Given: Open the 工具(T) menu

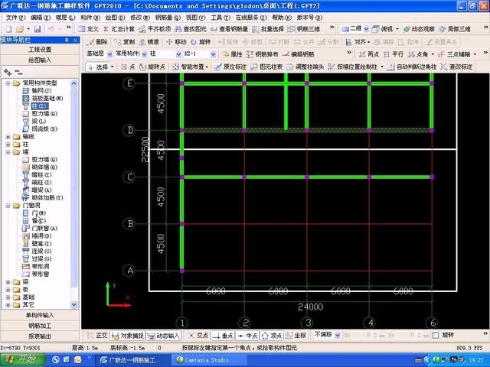Looking at the screenshot, I should tap(220, 18).
